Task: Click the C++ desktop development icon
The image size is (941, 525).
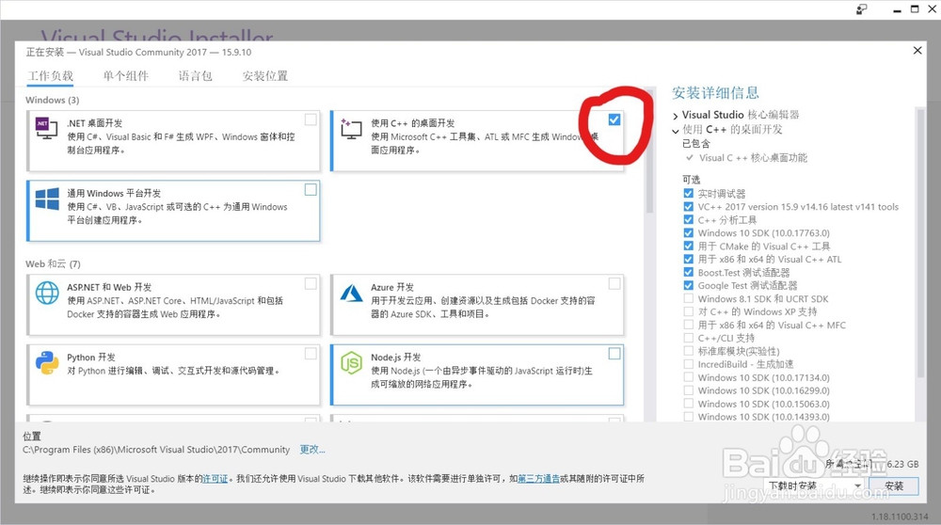Action: pyautogui.click(x=352, y=129)
